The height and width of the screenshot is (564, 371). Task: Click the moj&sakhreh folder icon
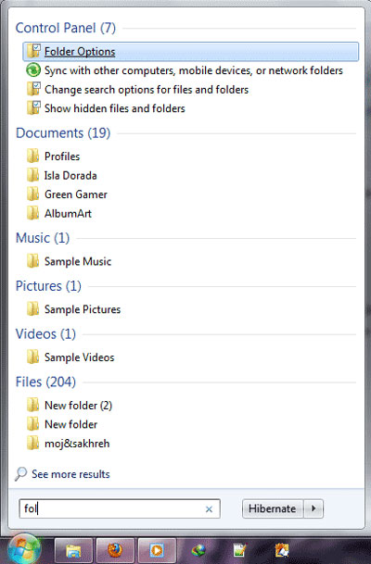pos(32,443)
